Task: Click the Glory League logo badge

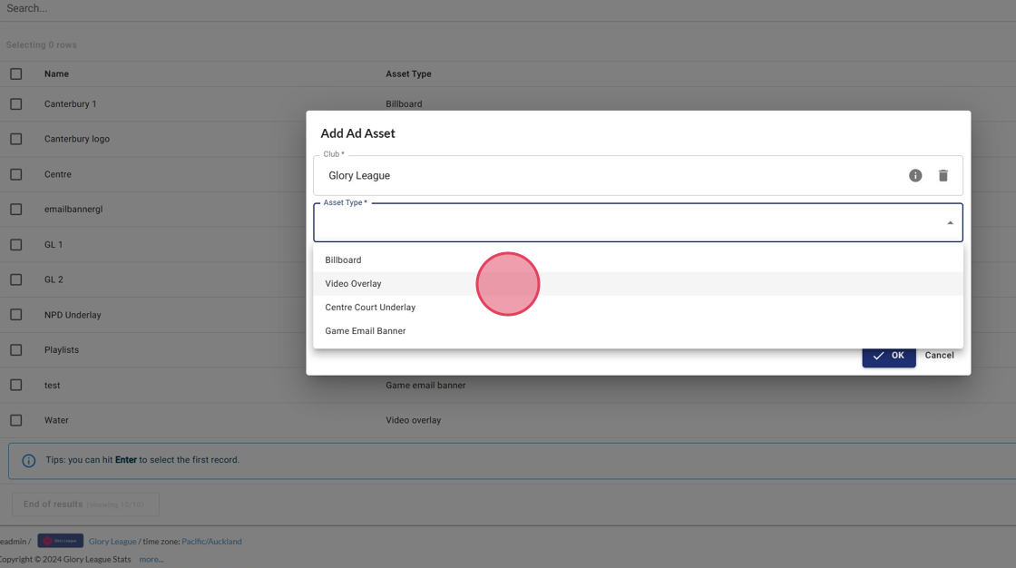Action: pos(60,541)
